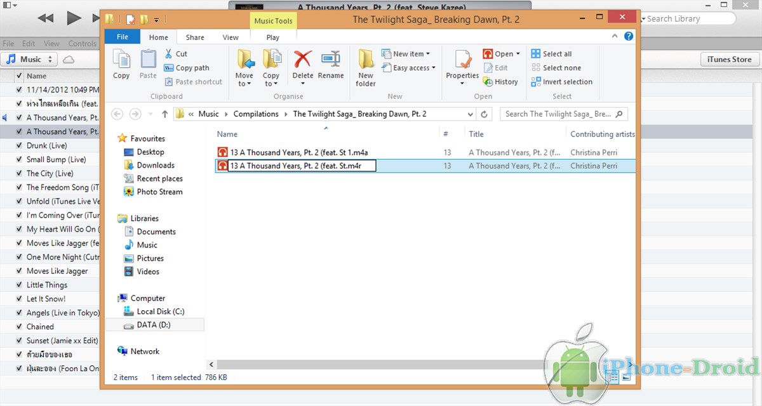Open the Controls menu in iTunes

82,44
